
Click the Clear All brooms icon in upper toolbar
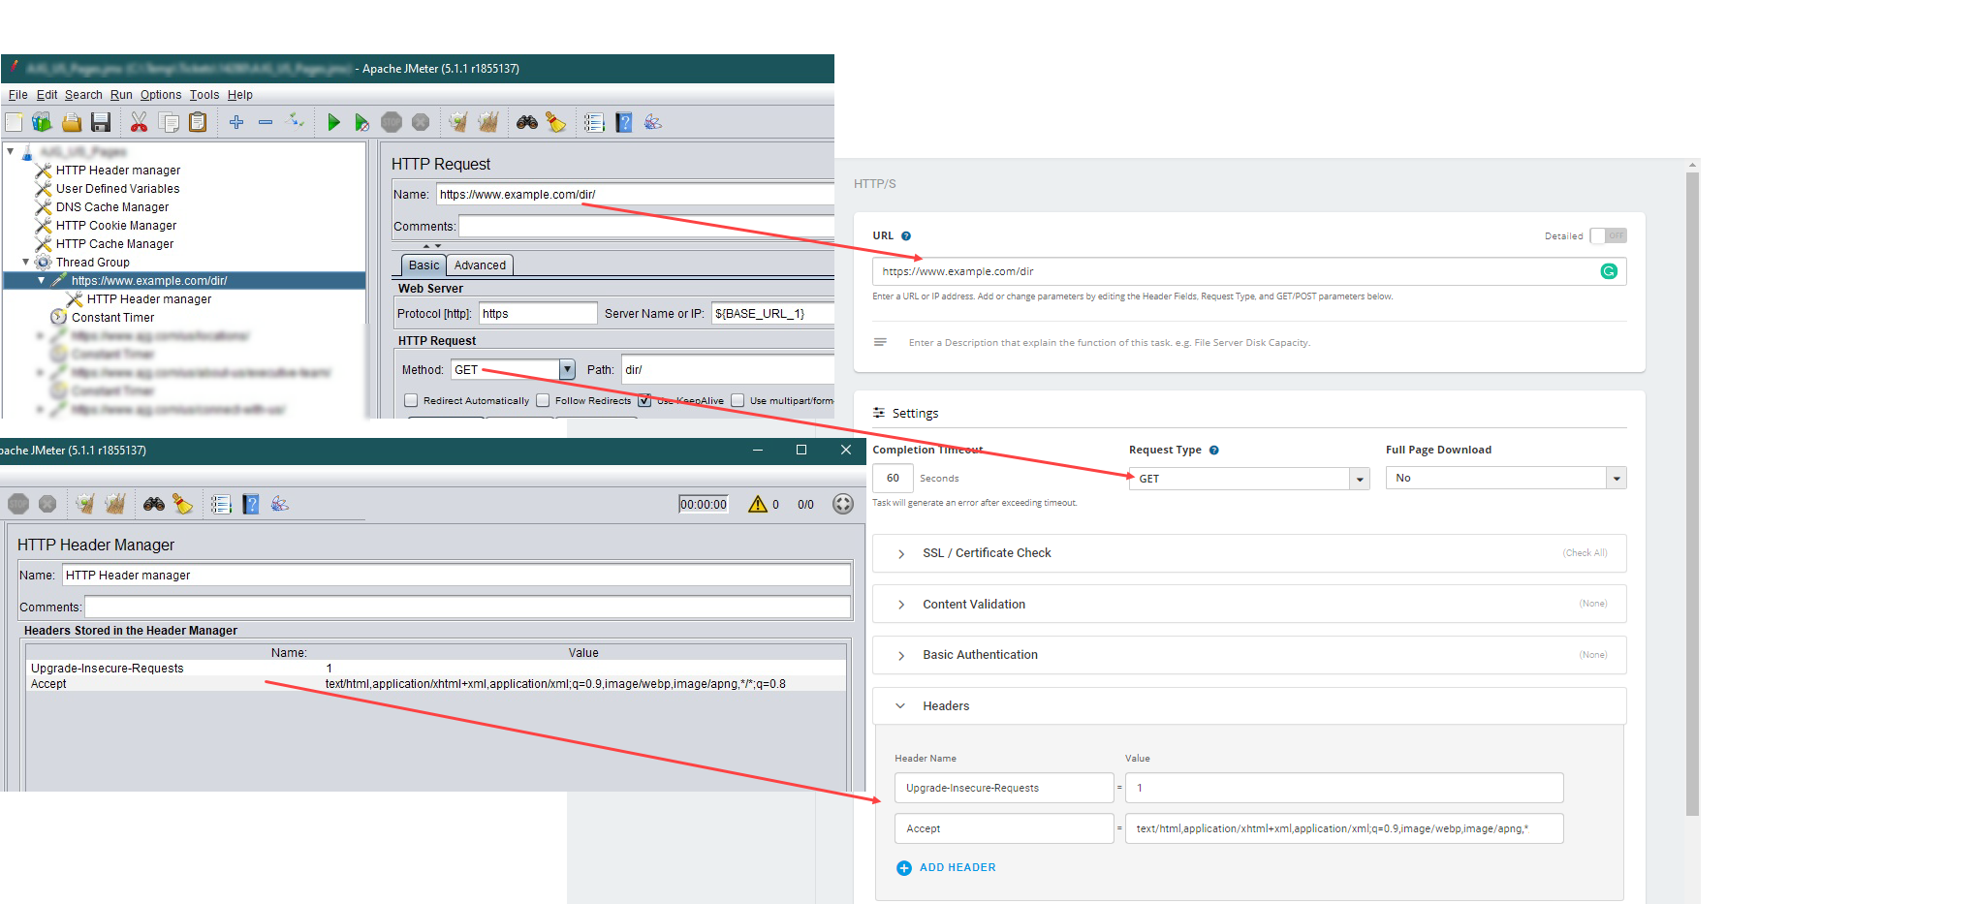click(x=488, y=122)
